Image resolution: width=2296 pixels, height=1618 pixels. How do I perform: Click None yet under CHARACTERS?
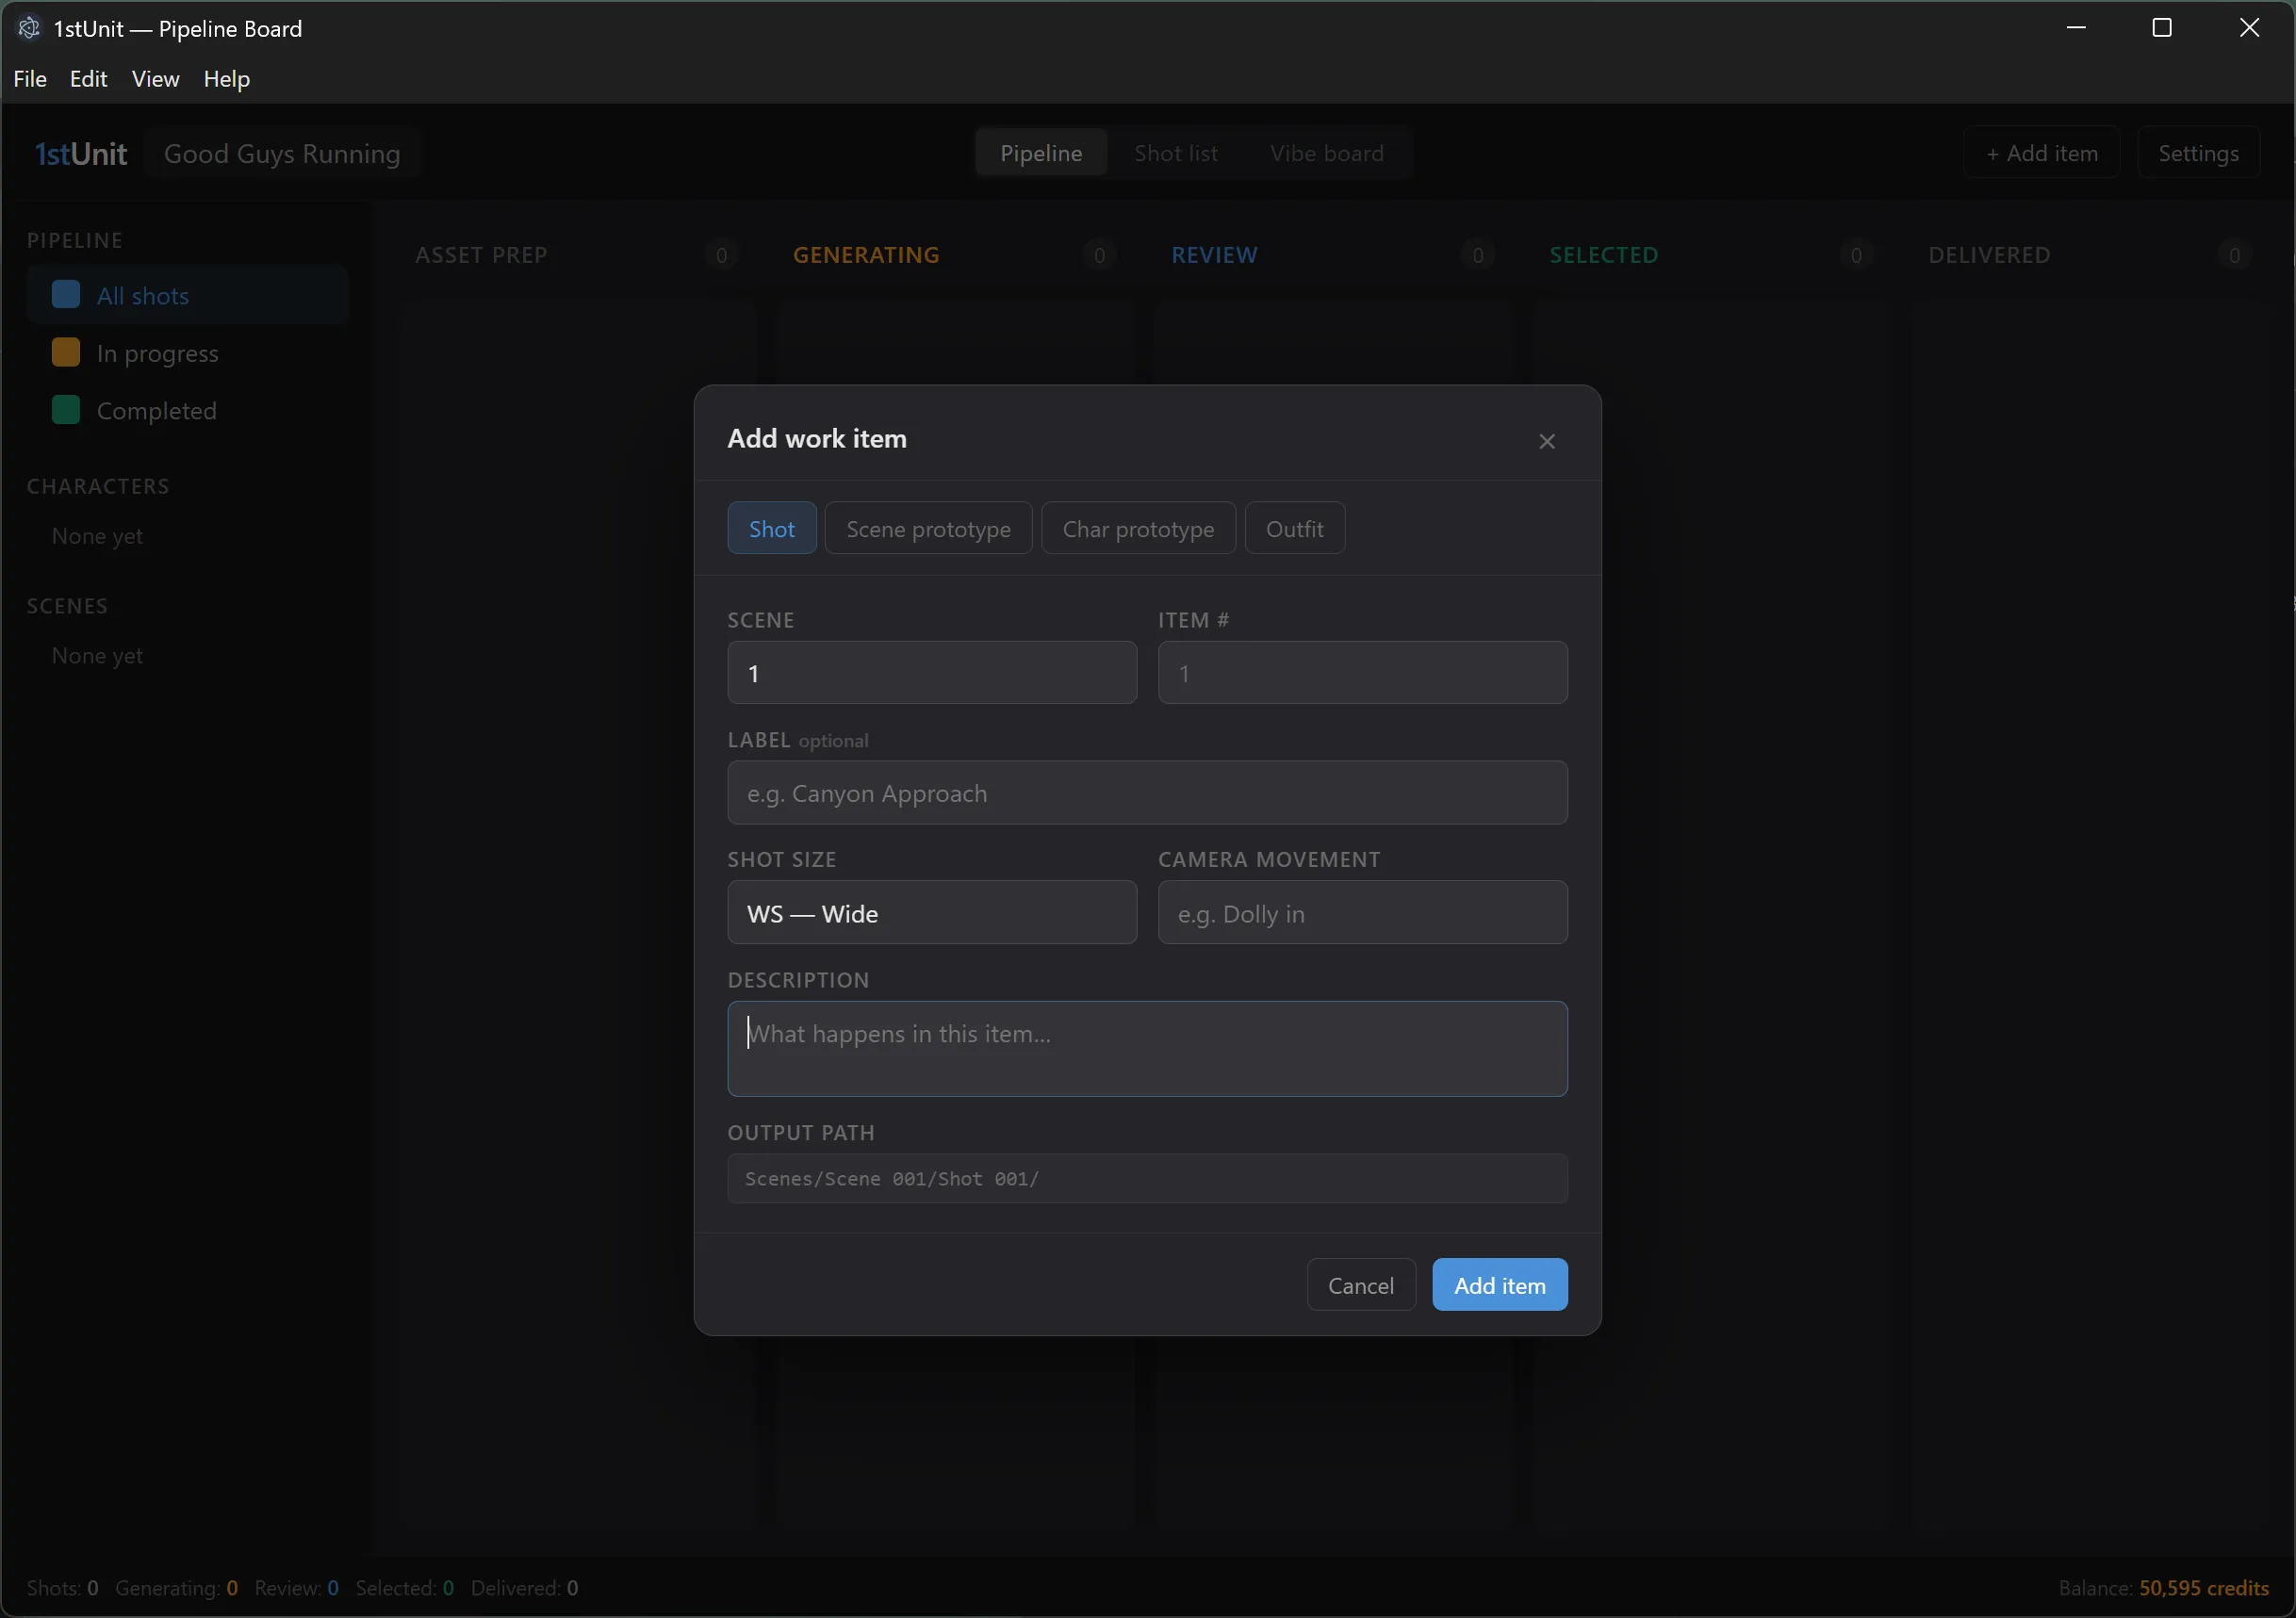pyautogui.click(x=97, y=535)
